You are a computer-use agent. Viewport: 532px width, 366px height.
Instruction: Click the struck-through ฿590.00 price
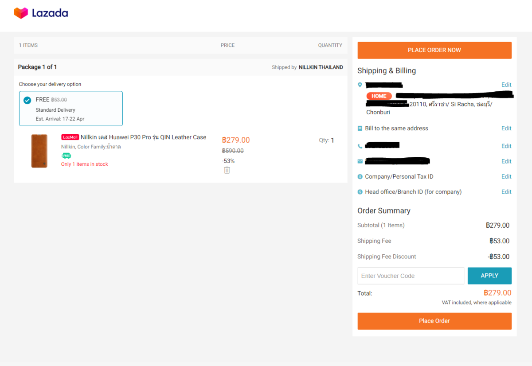pos(233,151)
